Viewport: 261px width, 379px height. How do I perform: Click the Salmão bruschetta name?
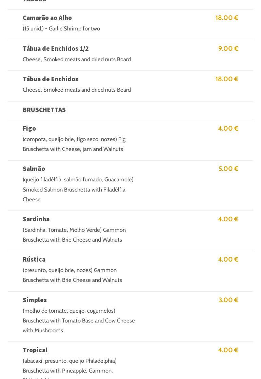34,169
